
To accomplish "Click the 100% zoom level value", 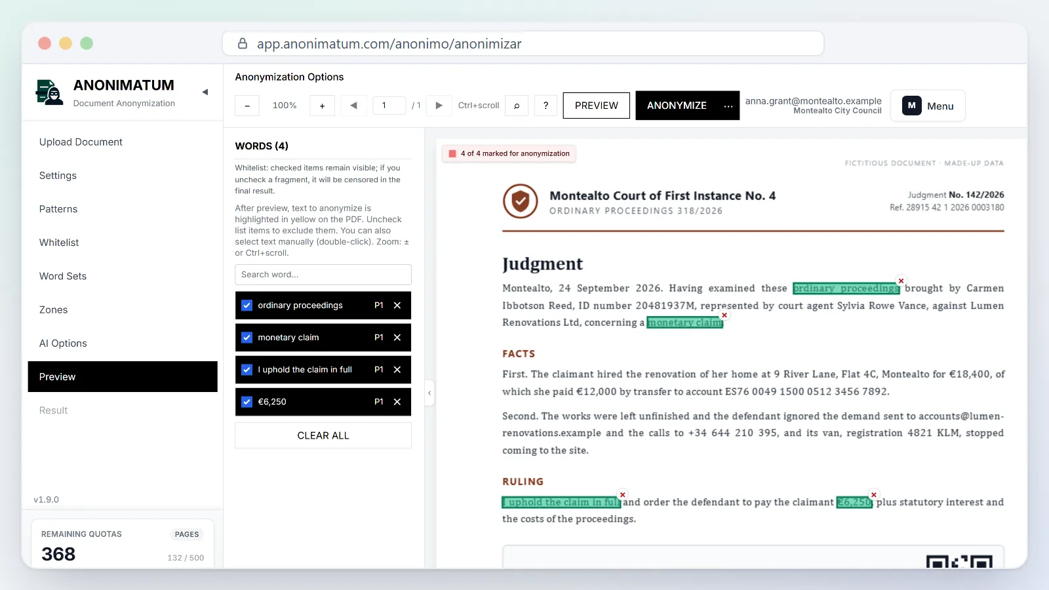I will pos(285,106).
